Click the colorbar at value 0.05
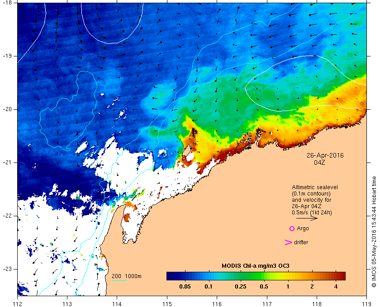The width and height of the screenshot is (380, 307). (185, 276)
